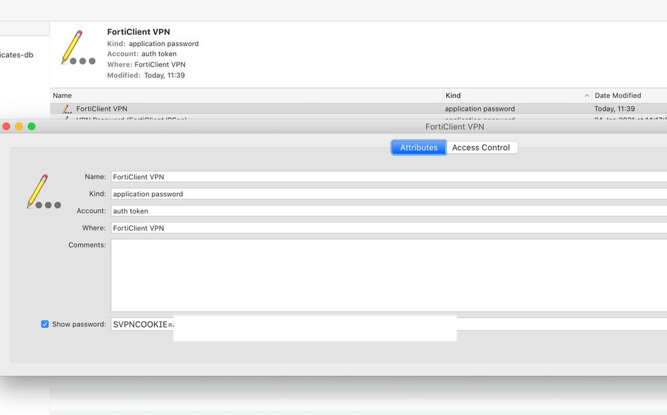The height and width of the screenshot is (415, 667).
Task: Minimize the FortiClient VPN dialog
Action: [x=19, y=126]
